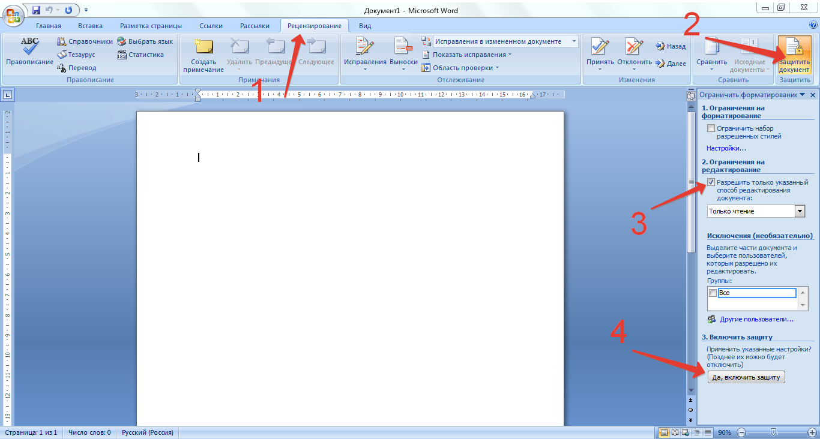Image resolution: width=820 pixels, height=439 pixels.
Task: Click the Настройки... link
Action: [x=726, y=148]
